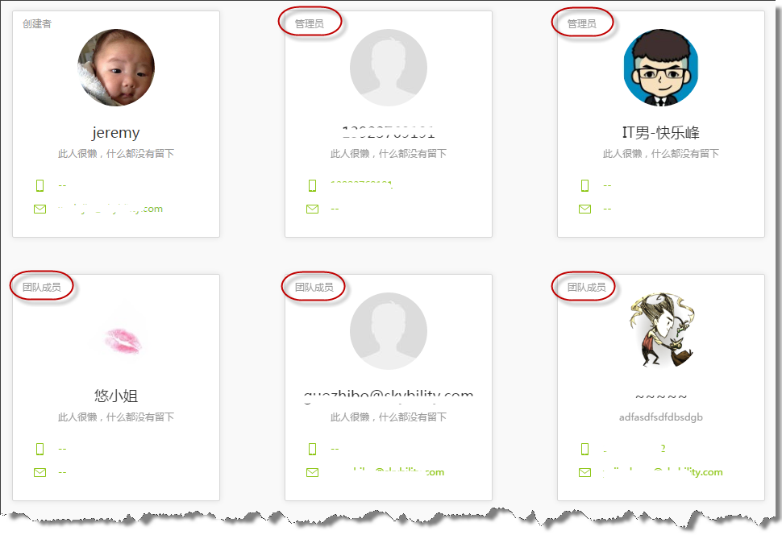This screenshot has width=782, height=535.
Task: Open the email link on the bottom middle member card
Action: 388,472
